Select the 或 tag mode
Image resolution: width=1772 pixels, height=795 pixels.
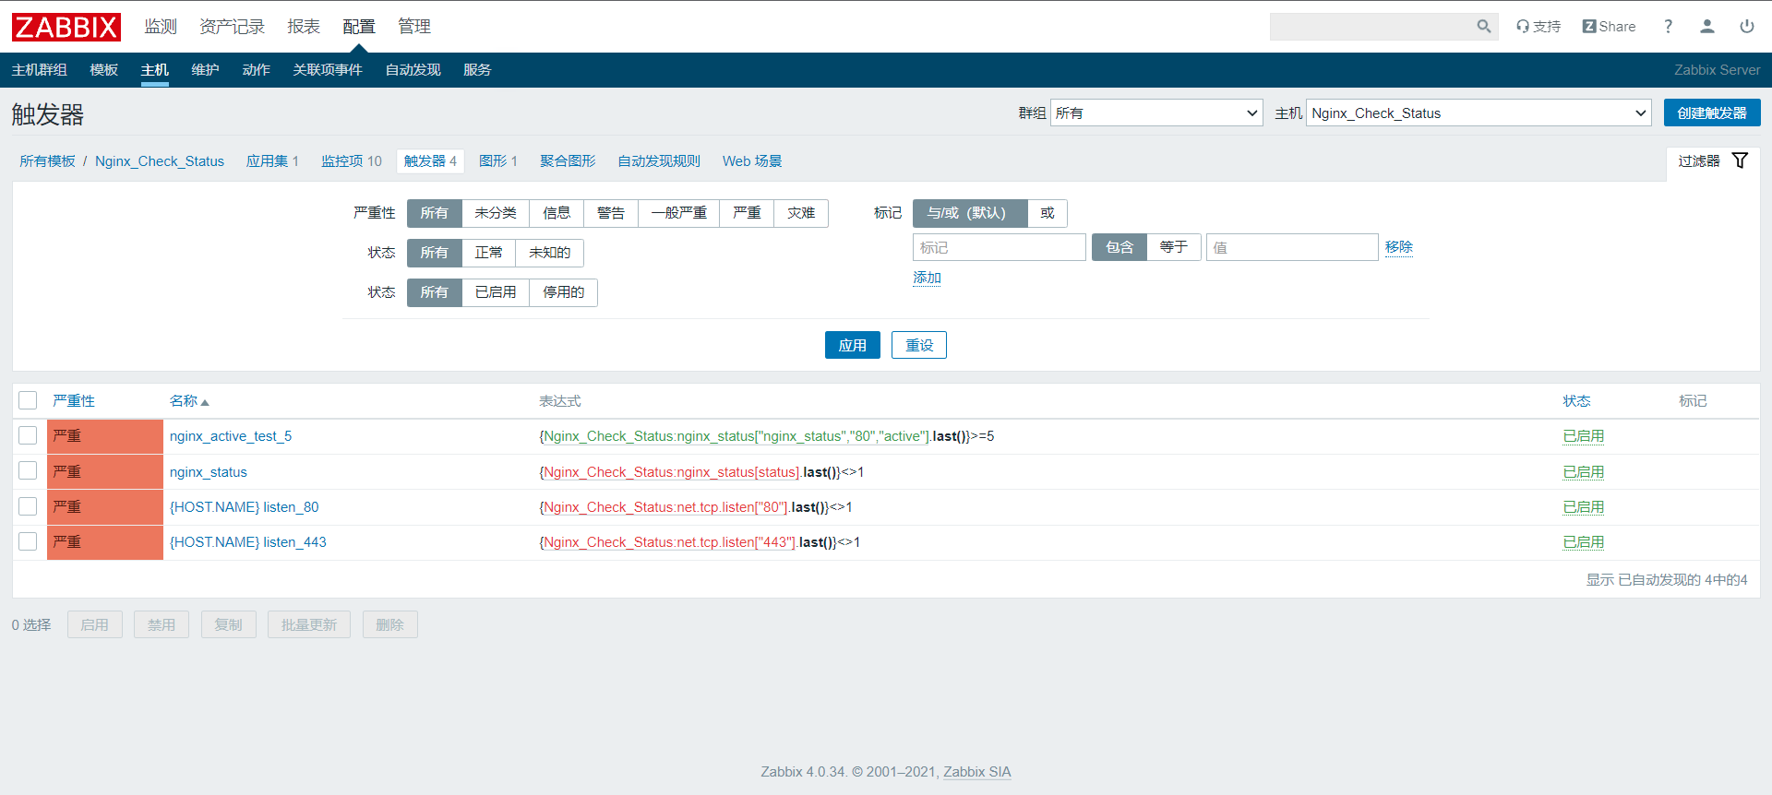1048,213
